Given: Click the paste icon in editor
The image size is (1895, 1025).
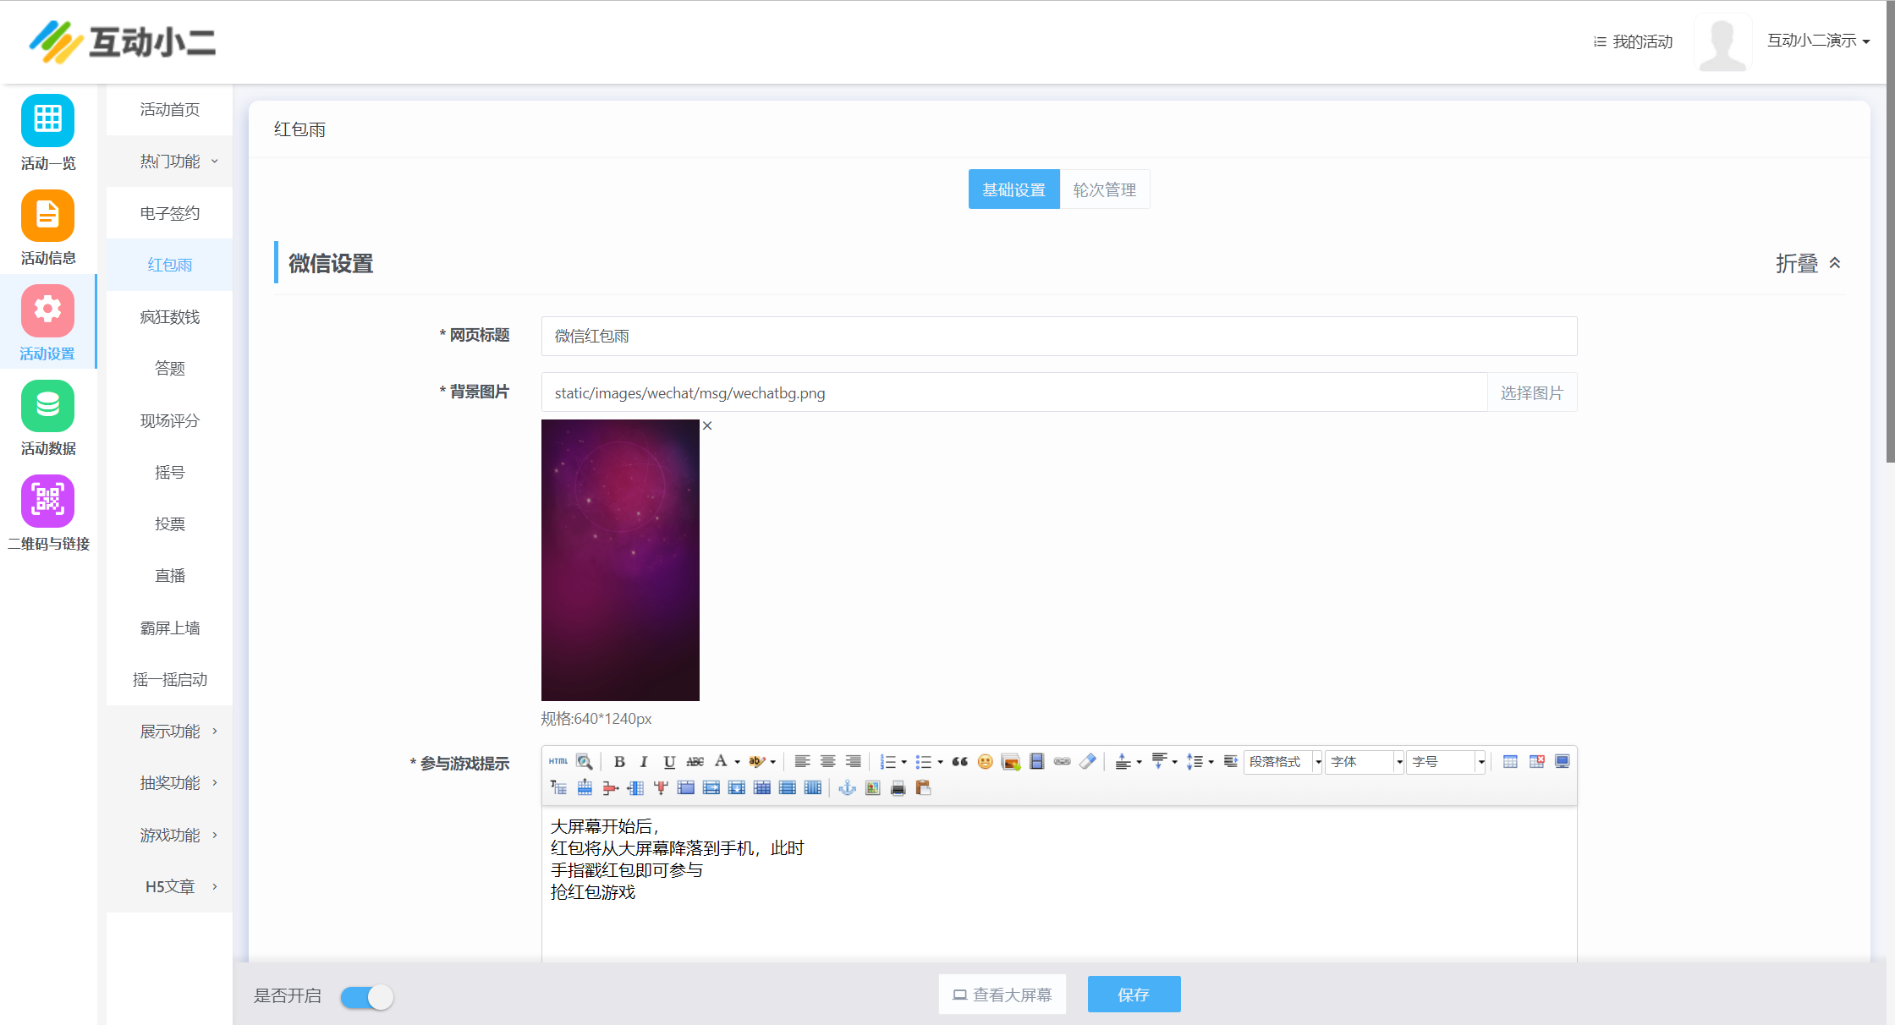Looking at the screenshot, I should [924, 787].
